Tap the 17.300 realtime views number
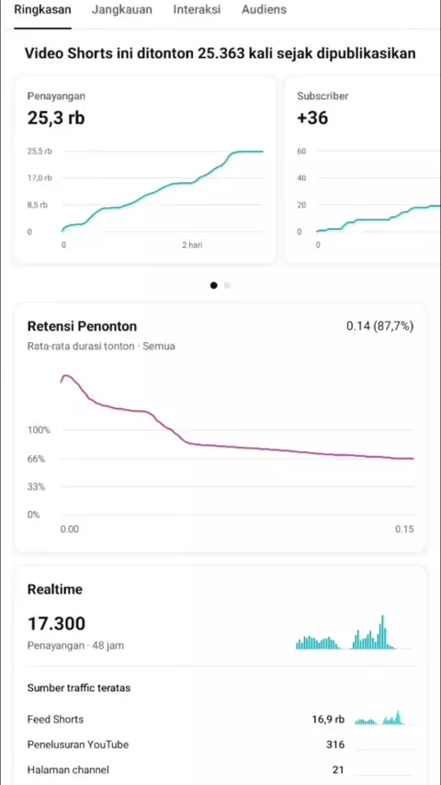This screenshot has width=441, height=785. click(56, 624)
